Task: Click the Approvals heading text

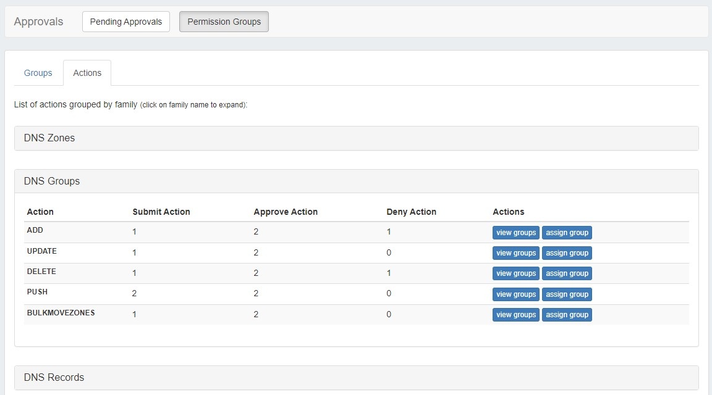Action: point(38,22)
